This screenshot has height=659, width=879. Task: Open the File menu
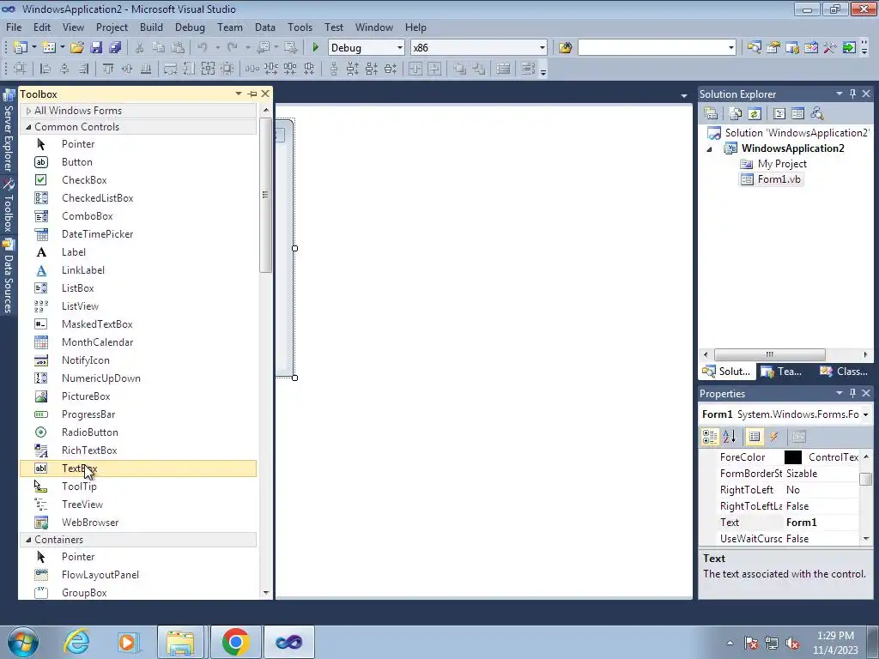point(14,27)
